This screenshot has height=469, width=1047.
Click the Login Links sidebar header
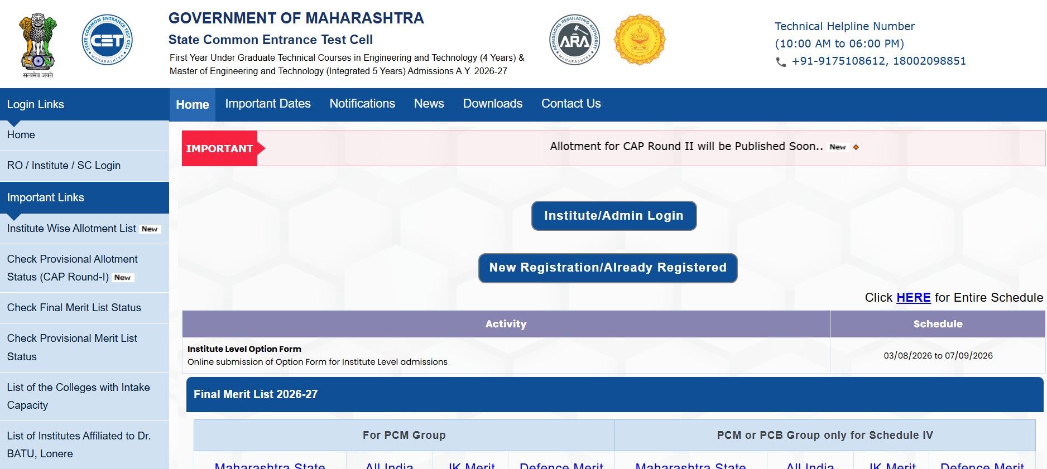click(x=84, y=104)
